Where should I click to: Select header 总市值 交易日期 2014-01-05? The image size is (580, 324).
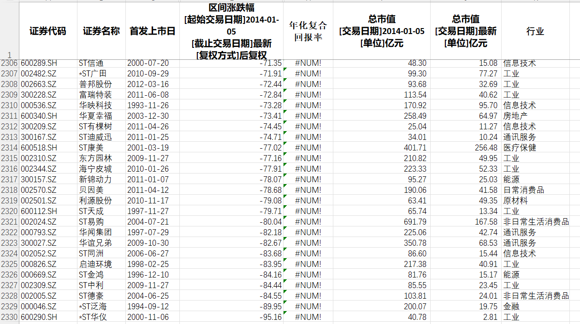[381, 31]
